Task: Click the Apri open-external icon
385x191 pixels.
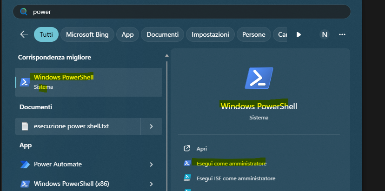Action: click(187, 149)
